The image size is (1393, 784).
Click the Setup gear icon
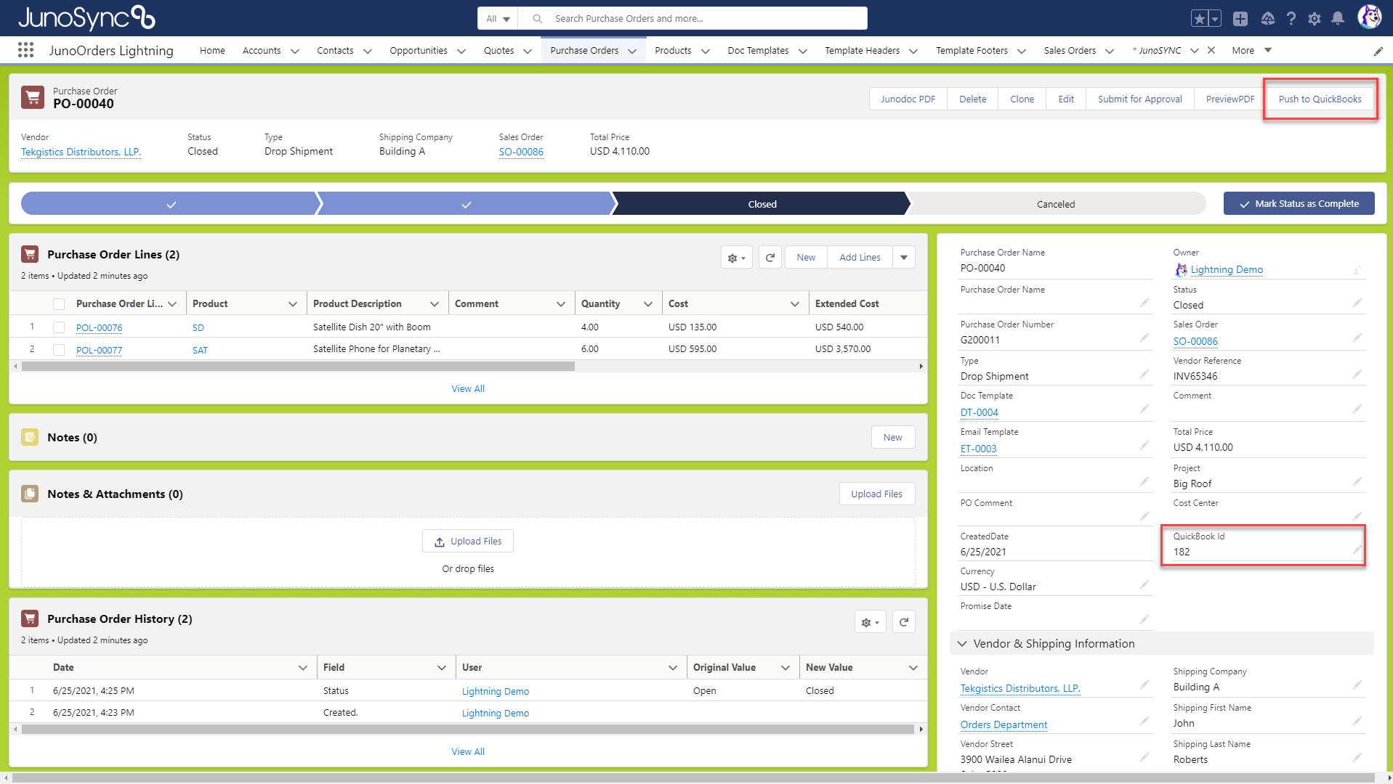[1314, 18]
